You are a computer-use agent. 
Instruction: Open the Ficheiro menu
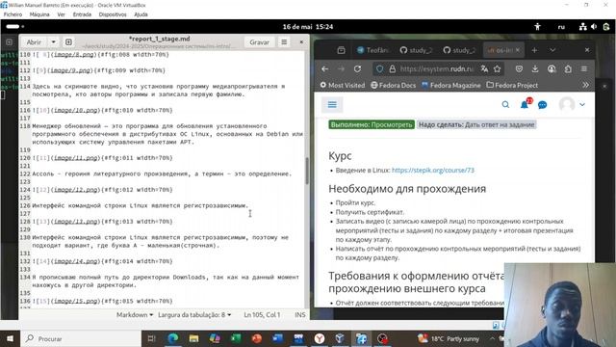(13, 14)
